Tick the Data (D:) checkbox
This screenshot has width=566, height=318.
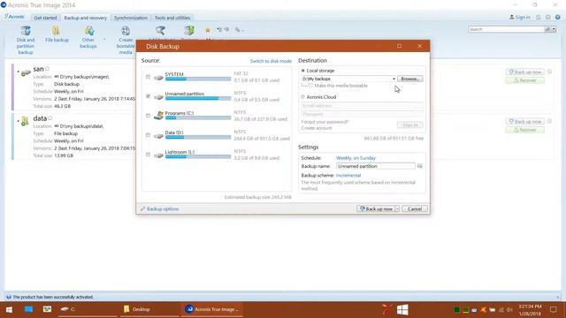point(148,135)
